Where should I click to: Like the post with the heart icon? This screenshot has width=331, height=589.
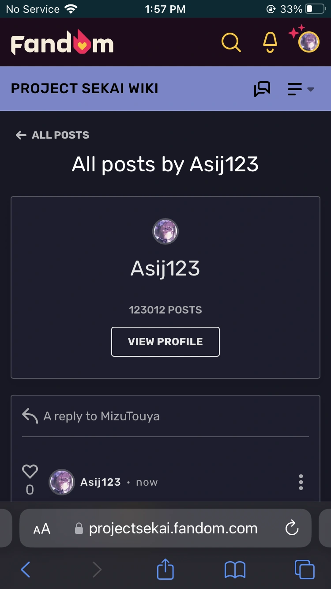(x=30, y=472)
